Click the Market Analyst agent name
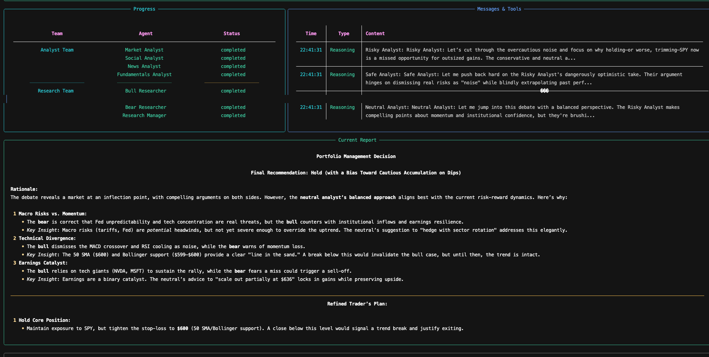Screen dimensions: 709x357 (144, 50)
